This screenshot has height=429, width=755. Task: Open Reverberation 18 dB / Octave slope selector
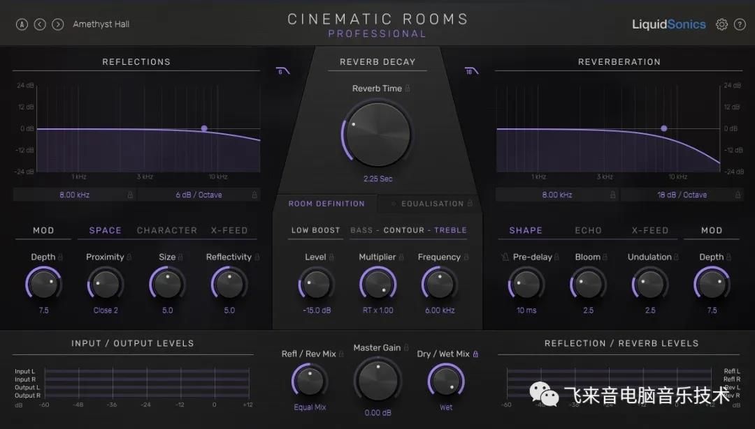click(x=682, y=195)
